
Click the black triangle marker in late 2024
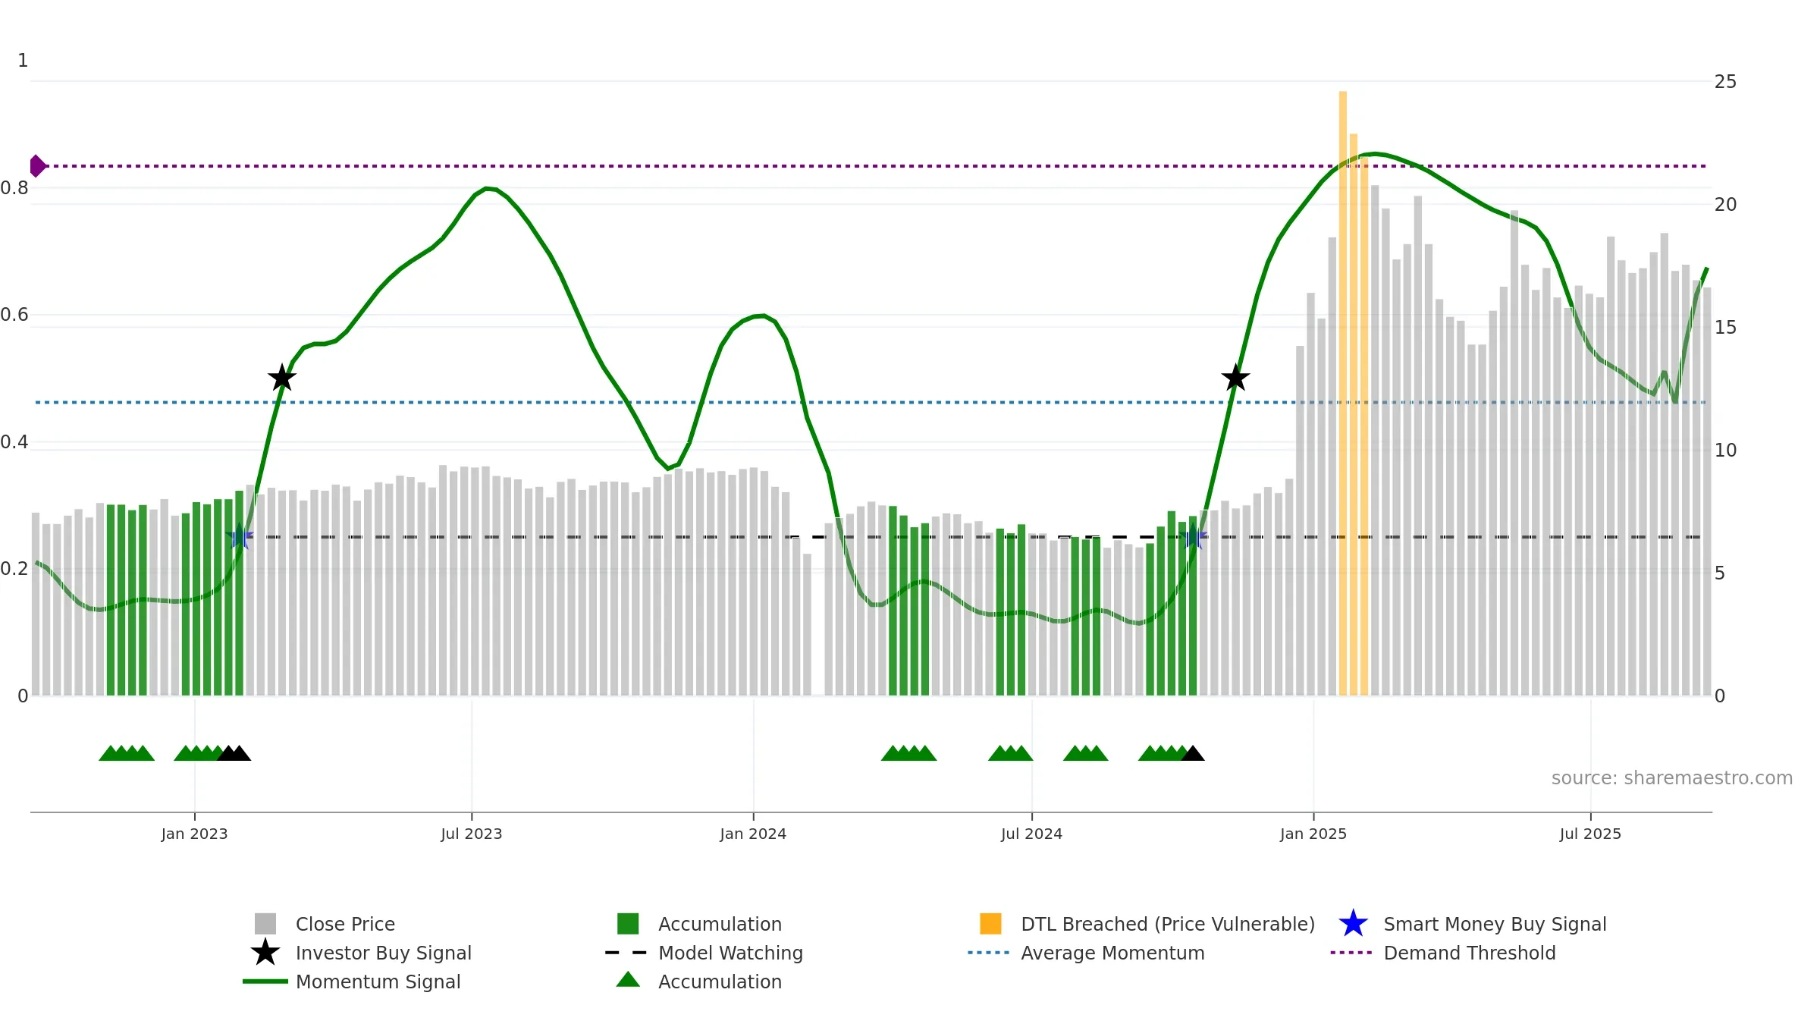[1193, 753]
